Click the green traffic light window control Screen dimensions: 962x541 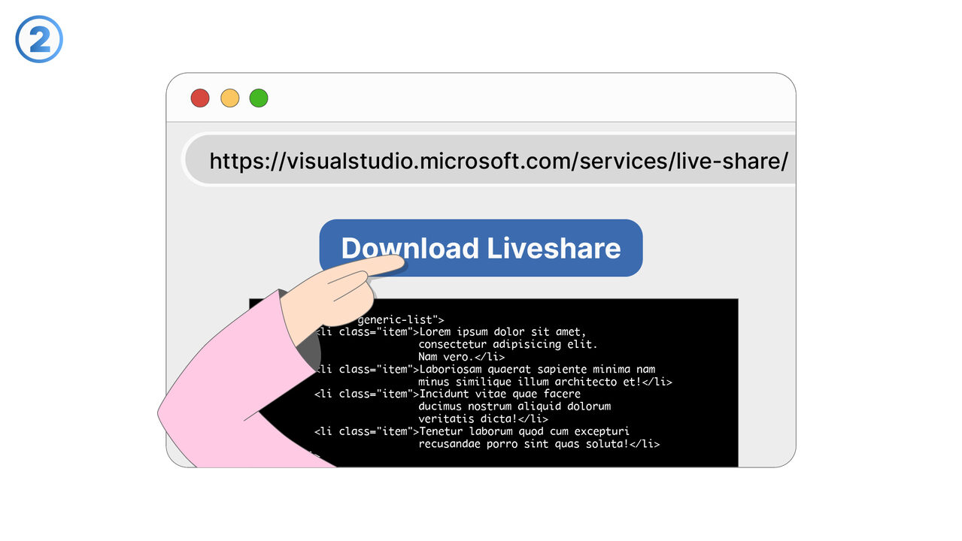(x=258, y=98)
